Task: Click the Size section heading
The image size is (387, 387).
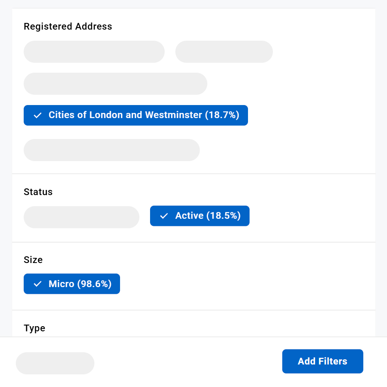Action: pos(33,260)
